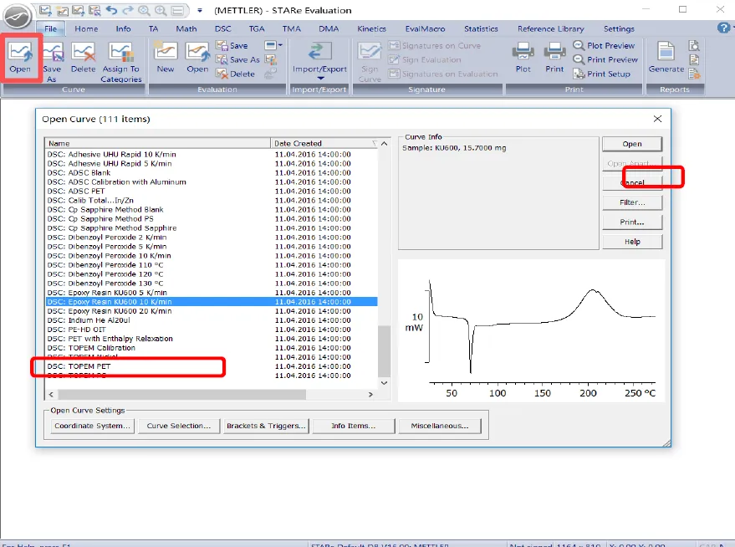Open Print Preview
Viewport: 735px width, 547px height.
pos(605,59)
